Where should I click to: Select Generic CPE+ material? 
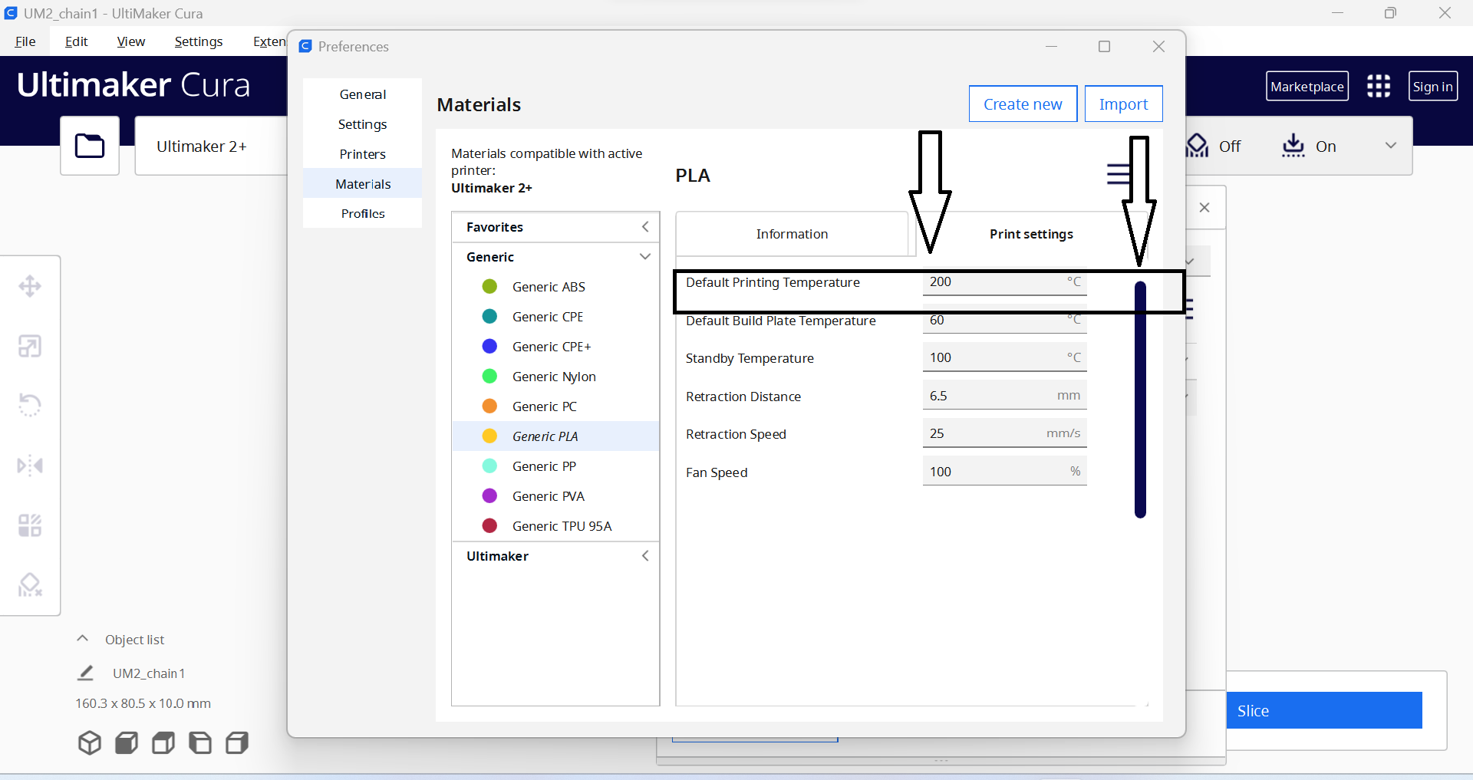(555, 346)
